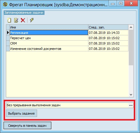Click the scroll down arrow of task list
Viewport: 140px width, 133px height.
point(131,95)
